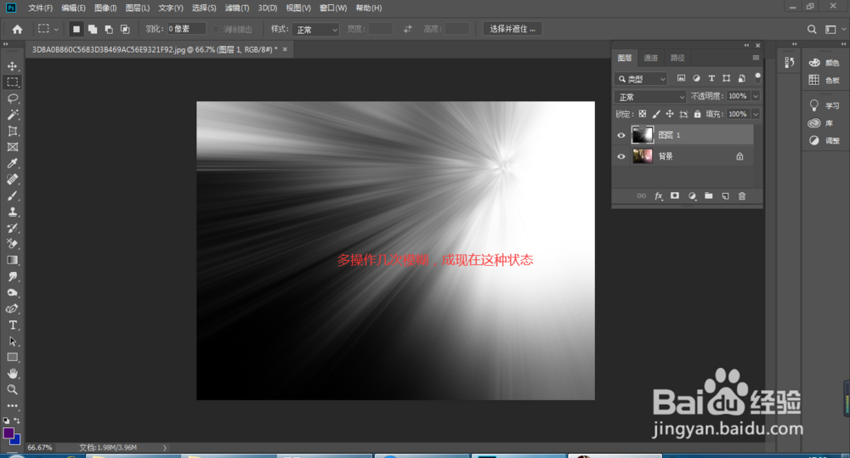Open the 样式 style dropdown
The width and height of the screenshot is (850, 458).
click(x=315, y=29)
